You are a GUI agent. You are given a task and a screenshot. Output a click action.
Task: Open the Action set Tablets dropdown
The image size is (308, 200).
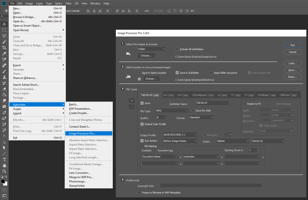[x=233, y=141]
